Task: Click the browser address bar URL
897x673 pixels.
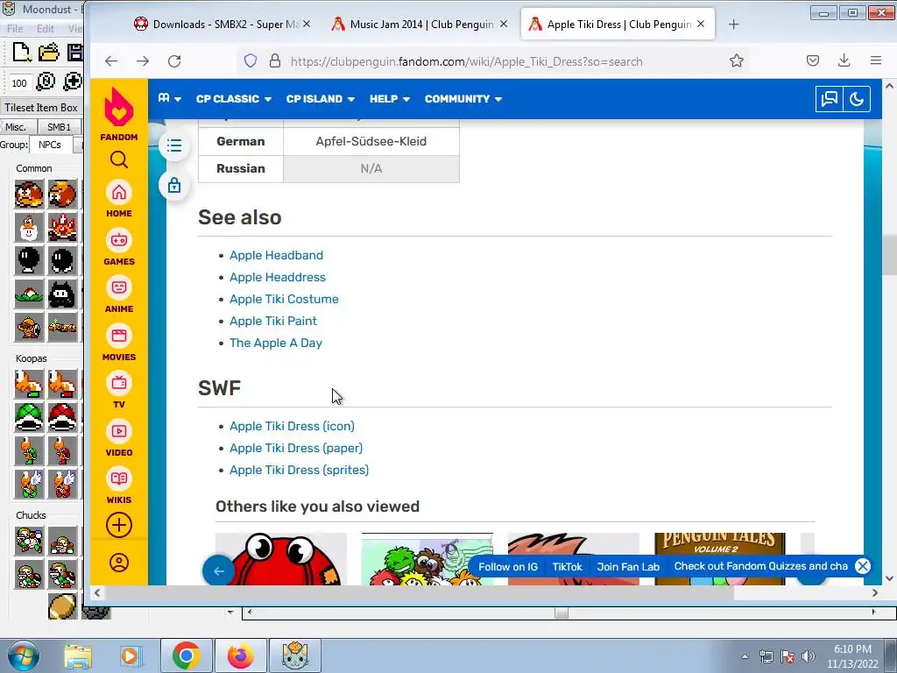Action: [466, 61]
